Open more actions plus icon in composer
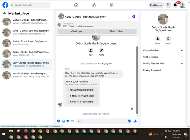 [x=59, y=121]
